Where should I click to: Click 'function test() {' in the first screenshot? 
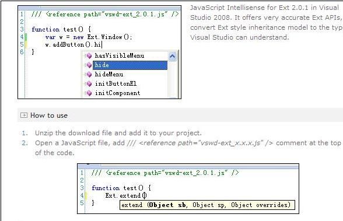click(61, 29)
